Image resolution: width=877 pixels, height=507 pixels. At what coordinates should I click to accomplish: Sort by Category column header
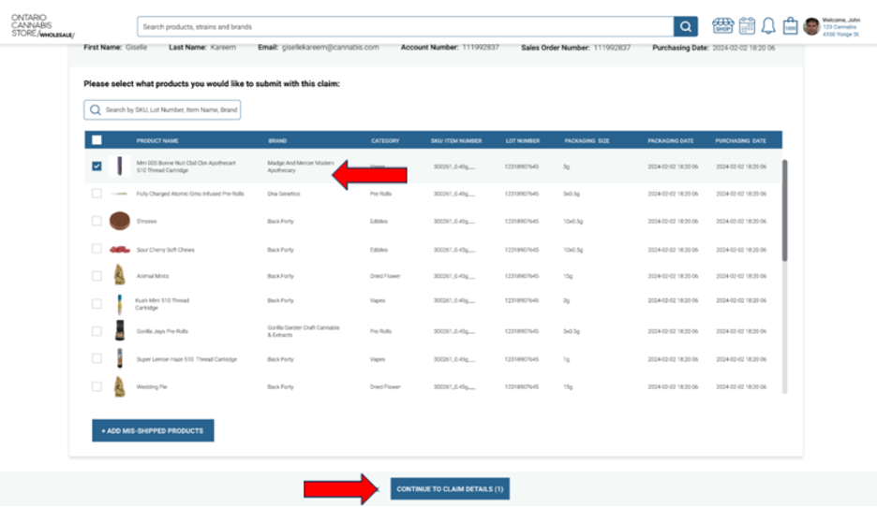pyautogui.click(x=385, y=140)
